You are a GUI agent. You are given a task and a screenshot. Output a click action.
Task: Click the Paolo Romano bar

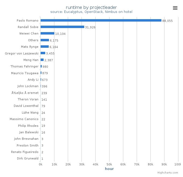click(101, 21)
